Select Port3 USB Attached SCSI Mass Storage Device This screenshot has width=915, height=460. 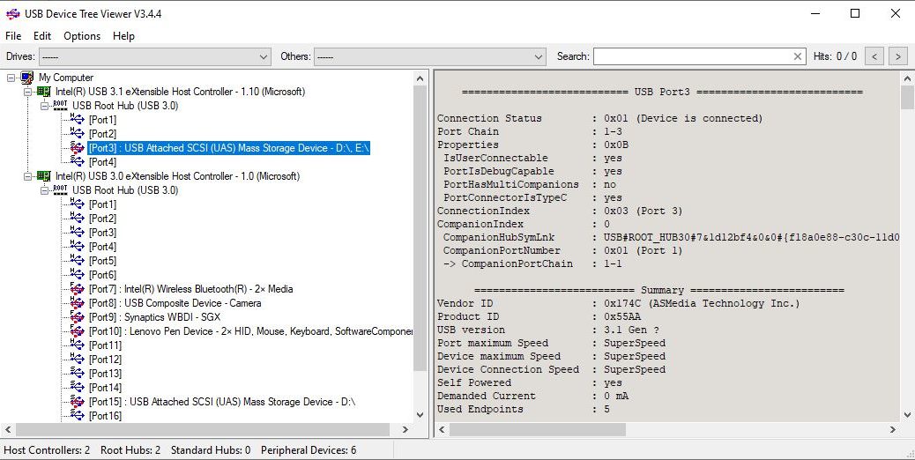pos(229,148)
